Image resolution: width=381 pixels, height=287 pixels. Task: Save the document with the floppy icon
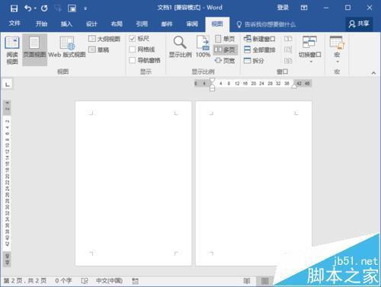14,8
